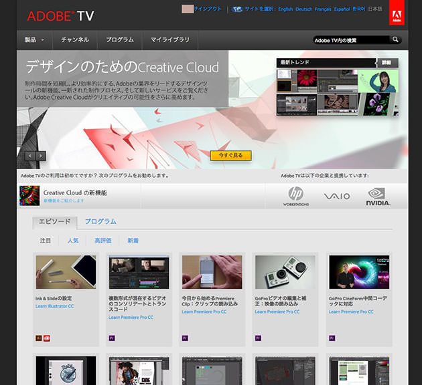The width and height of the screenshot is (422, 385).
Task: Click Learn Illustrator CC link
Action: 55,306
